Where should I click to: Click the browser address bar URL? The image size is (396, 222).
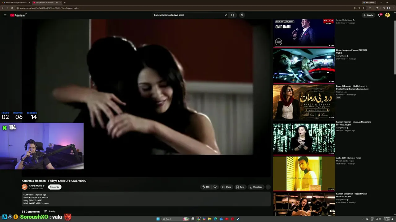coord(50,8)
